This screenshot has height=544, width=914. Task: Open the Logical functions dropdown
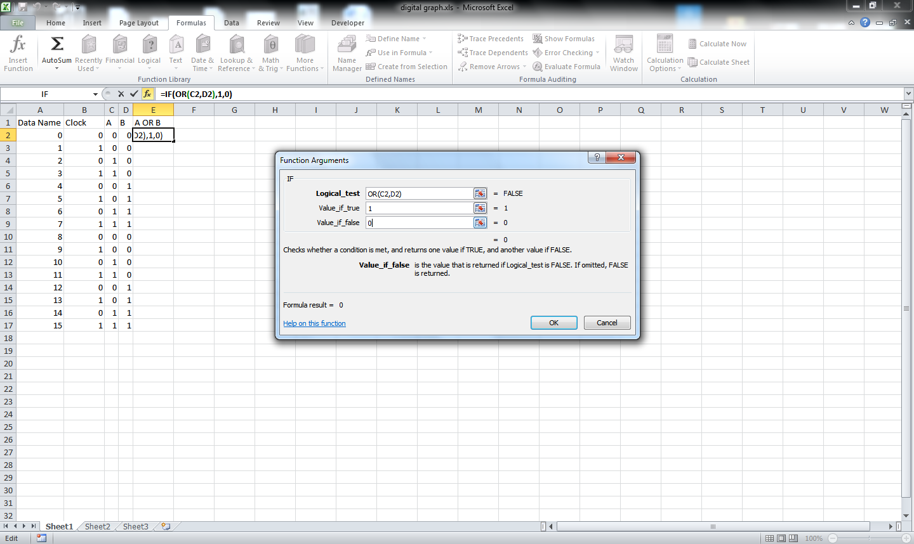pyautogui.click(x=150, y=52)
